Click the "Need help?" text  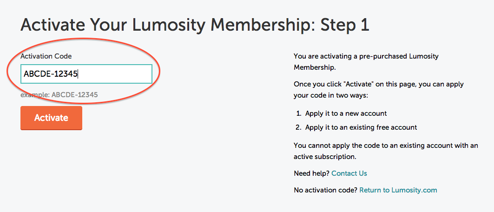coord(312,173)
